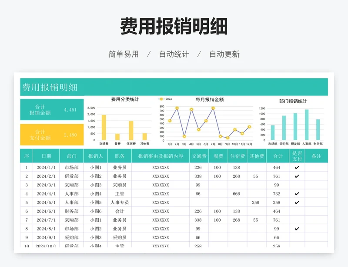Select empty 备注 cell in row 1
Viewport: 348px width, 267px height.
[317, 167]
